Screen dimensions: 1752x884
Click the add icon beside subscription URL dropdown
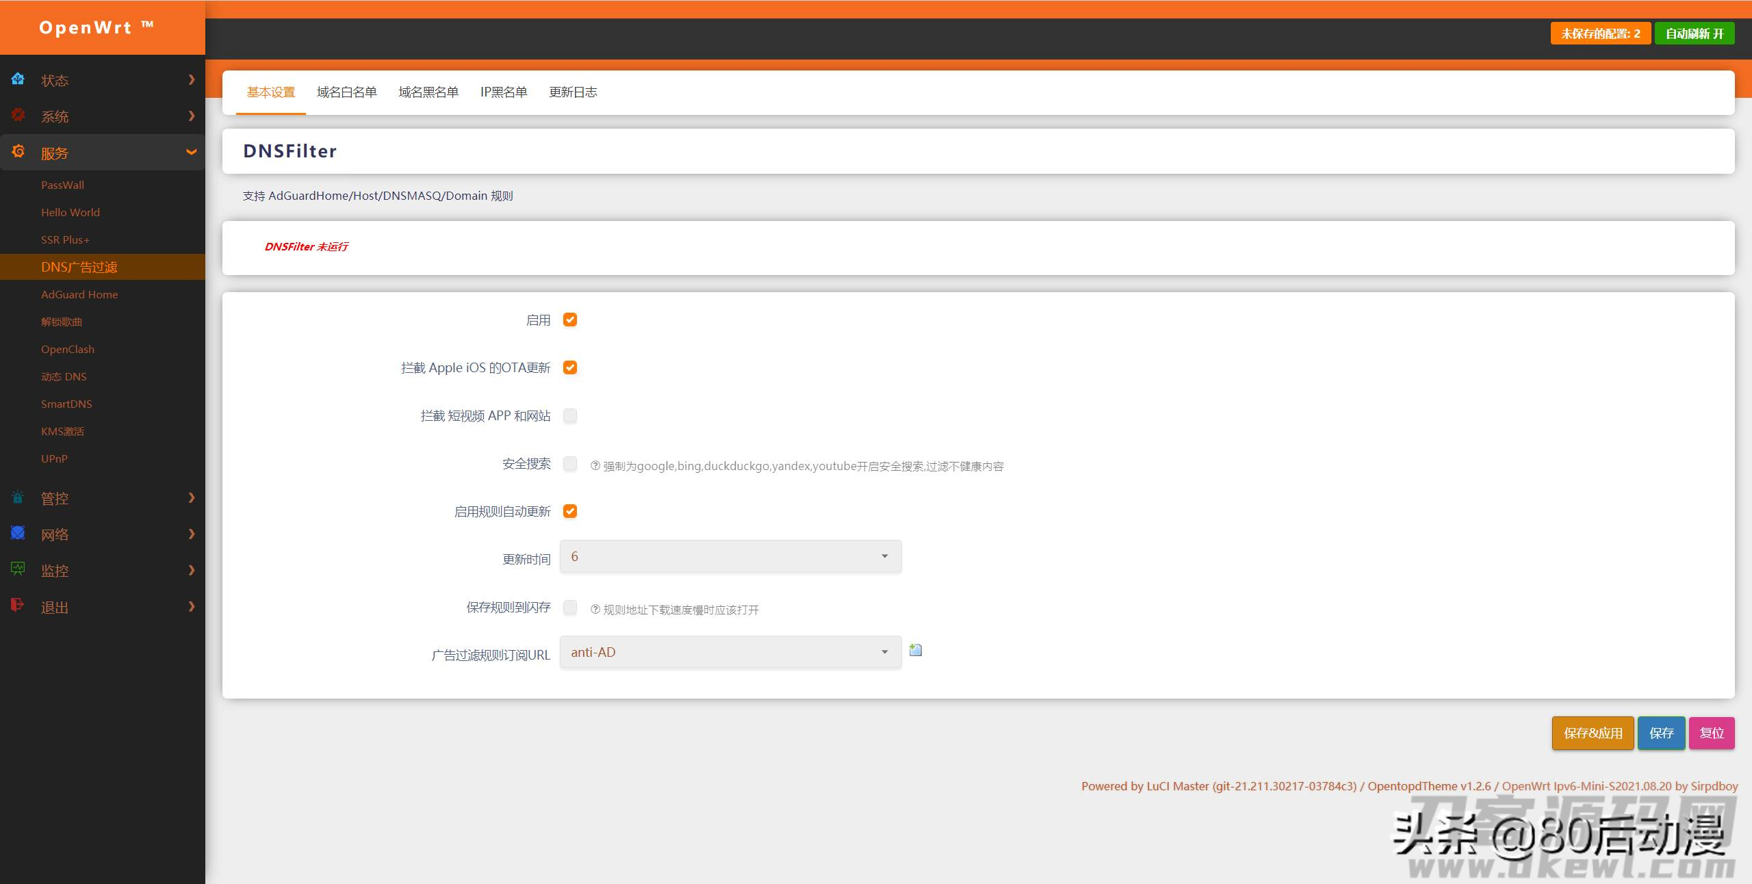[916, 650]
